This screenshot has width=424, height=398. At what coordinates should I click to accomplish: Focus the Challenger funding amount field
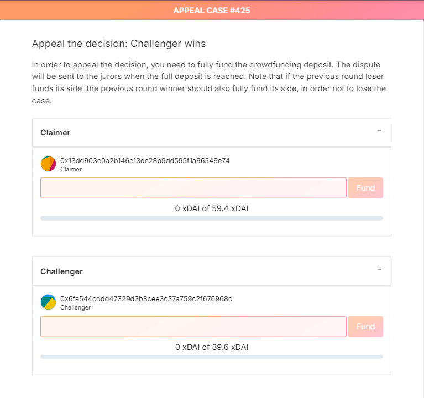click(x=193, y=327)
